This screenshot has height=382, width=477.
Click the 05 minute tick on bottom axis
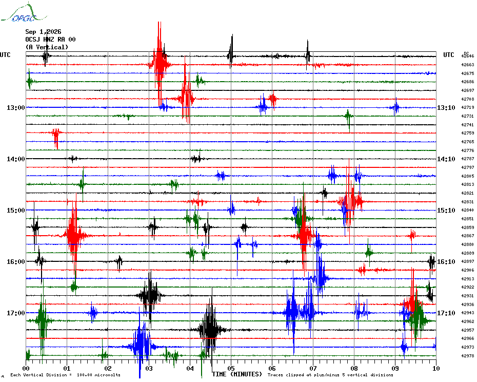click(231, 369)
